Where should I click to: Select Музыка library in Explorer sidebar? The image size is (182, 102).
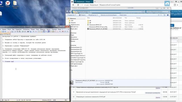(x=73, y=41)
